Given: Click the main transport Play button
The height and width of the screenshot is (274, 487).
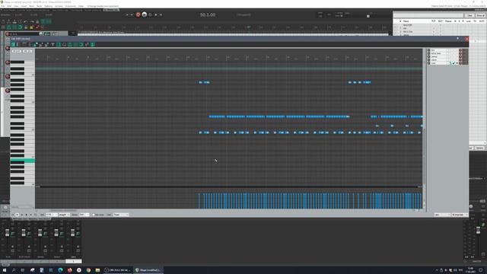Looking at the screenshot, I should point(144,14).
